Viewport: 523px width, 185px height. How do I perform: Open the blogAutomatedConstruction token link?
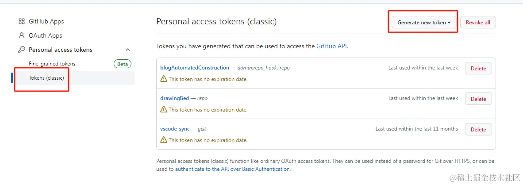point(195,68)
